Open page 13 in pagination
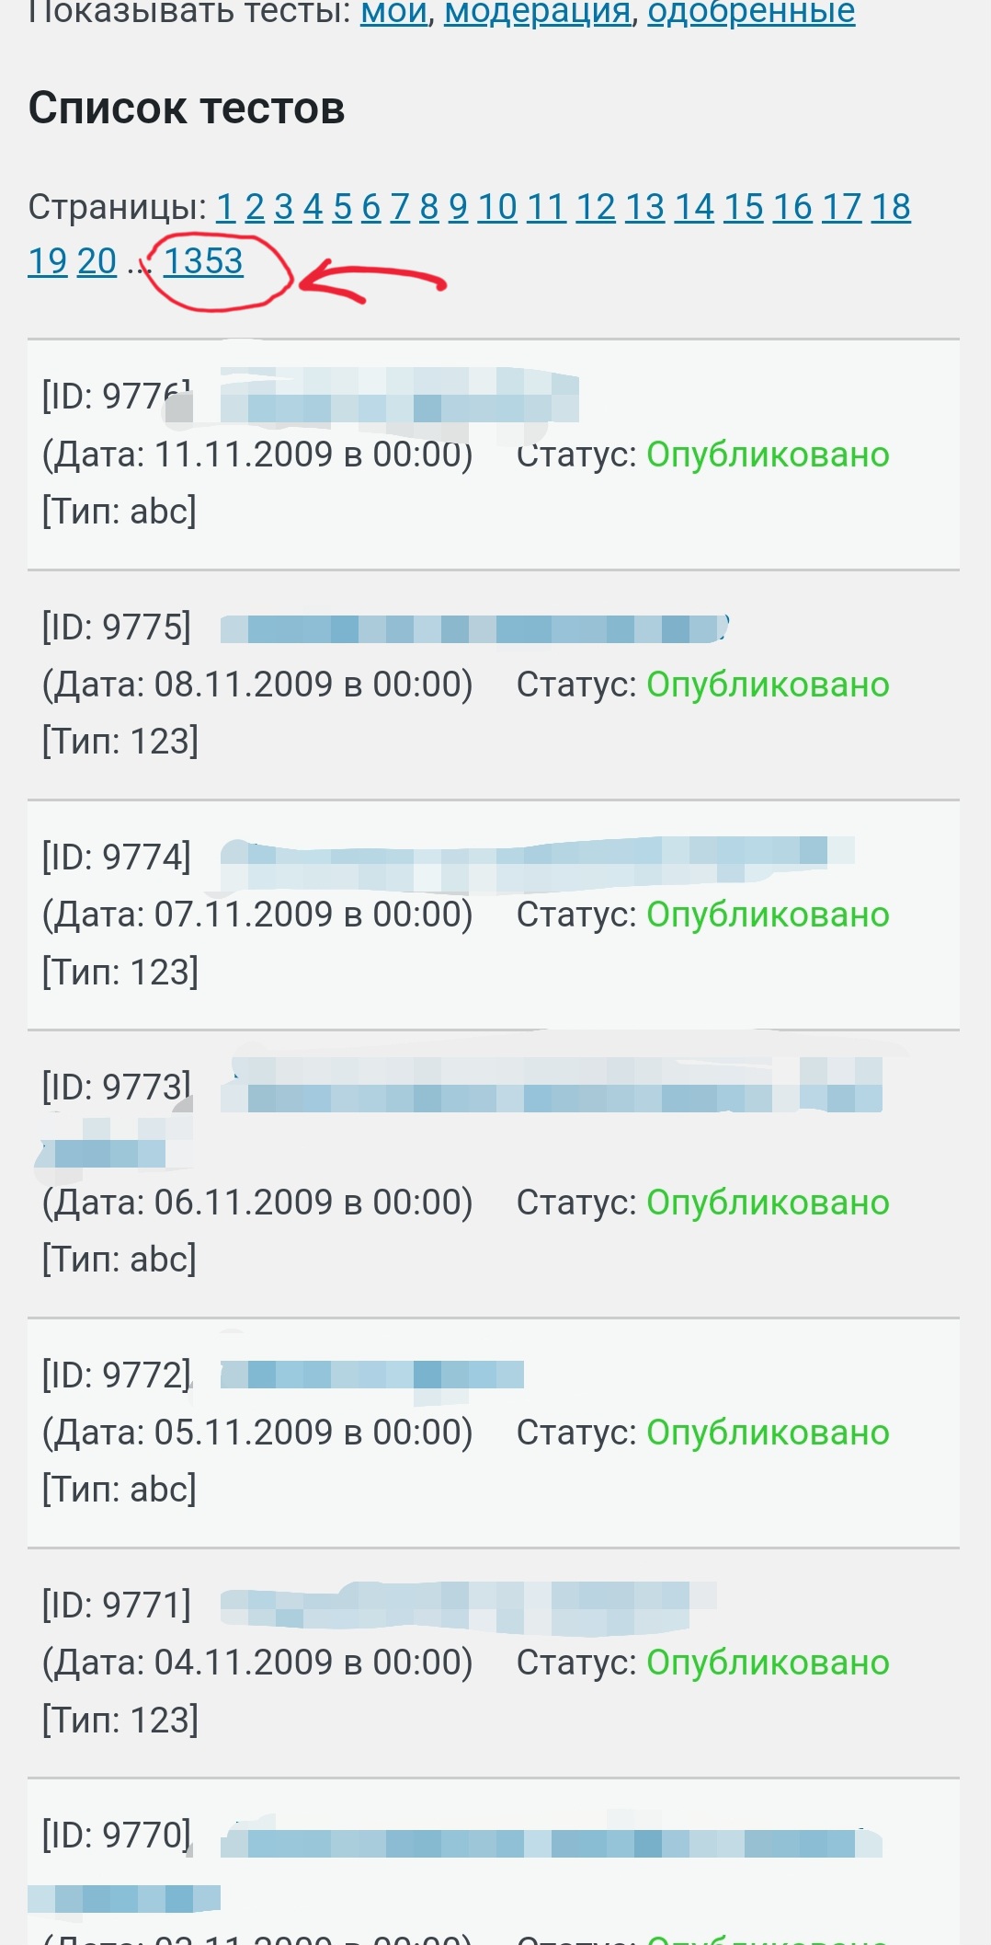 coord(644,208)
